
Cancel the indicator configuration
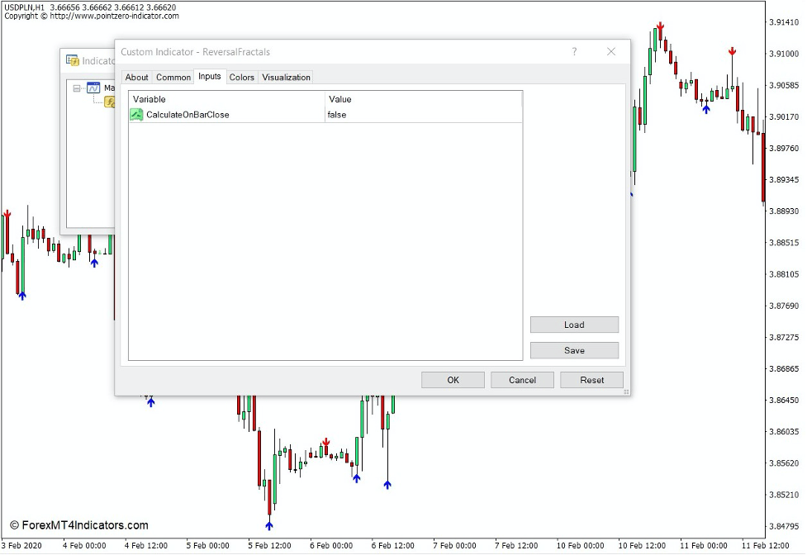(x=521, y=379)
